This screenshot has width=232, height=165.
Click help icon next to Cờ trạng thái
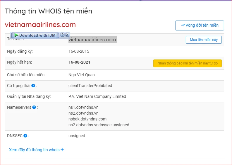pyautogui.click(x=33, y=86)
